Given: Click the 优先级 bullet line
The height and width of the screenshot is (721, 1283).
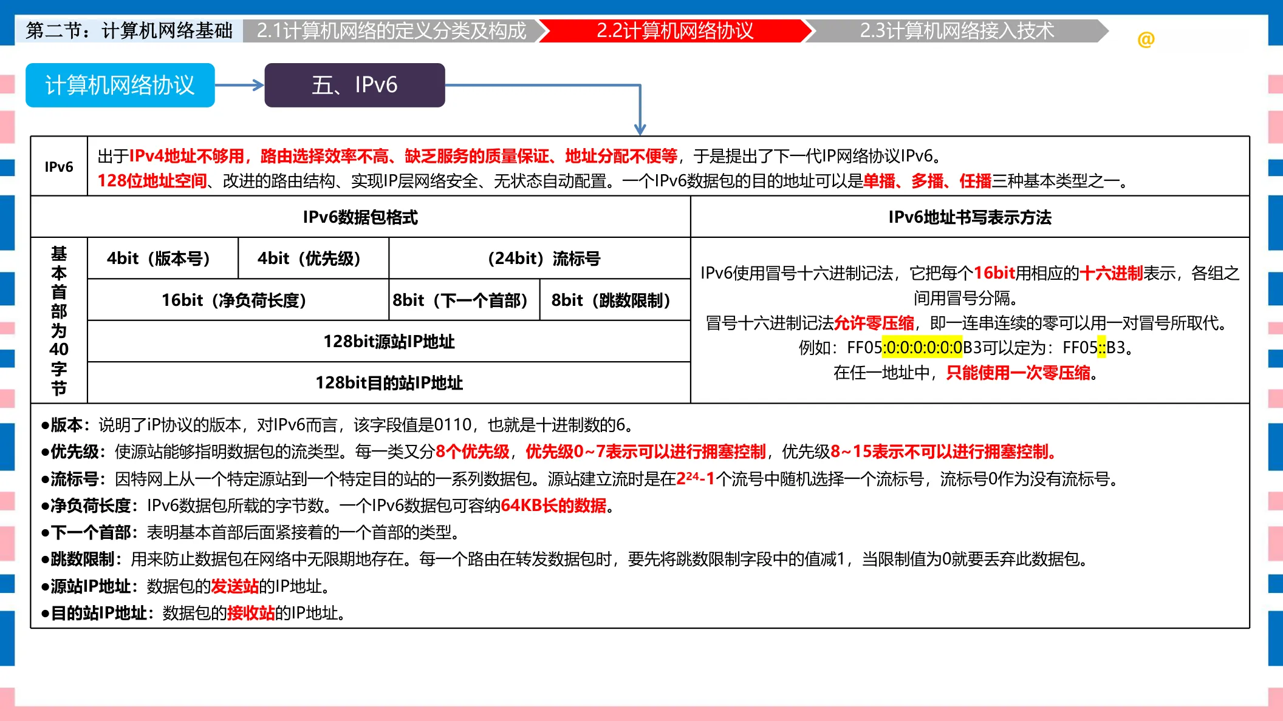Looking at the screenshot, I should click(x=550, y=452).
